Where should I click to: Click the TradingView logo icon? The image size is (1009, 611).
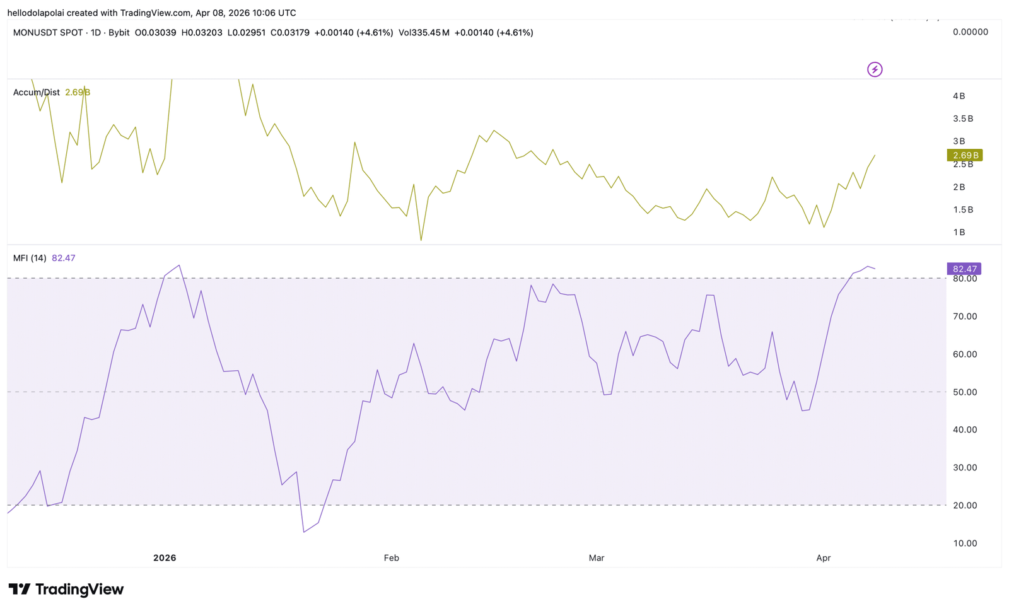[19, 590]
